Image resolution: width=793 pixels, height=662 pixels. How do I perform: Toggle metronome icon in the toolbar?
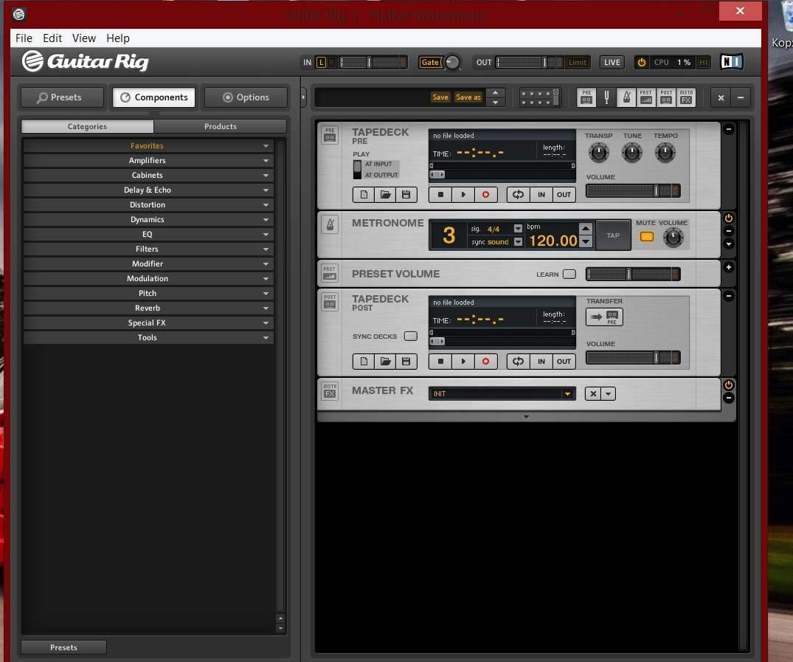point(626,97)
